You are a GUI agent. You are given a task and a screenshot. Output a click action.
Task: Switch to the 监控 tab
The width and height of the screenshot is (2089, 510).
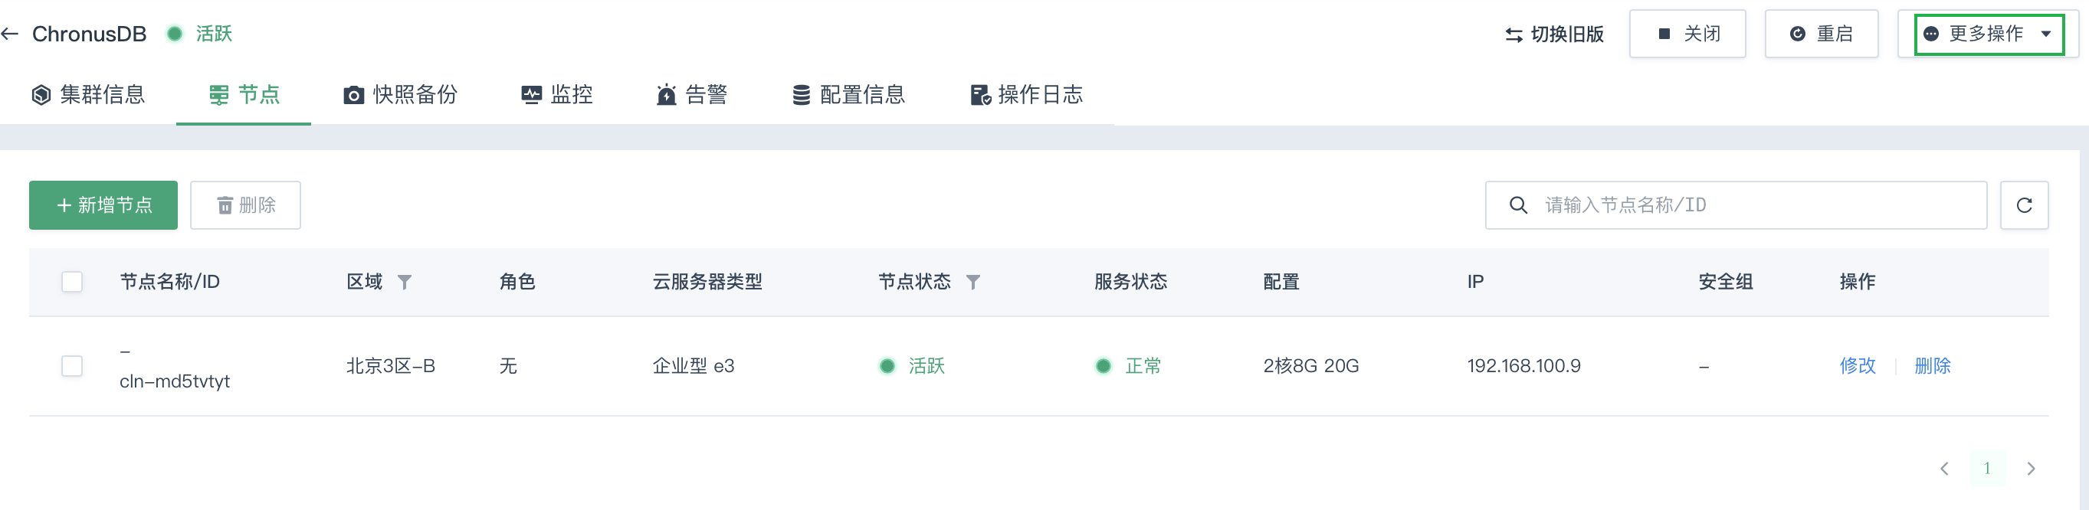pyautogui.click(x=557, y=95)
